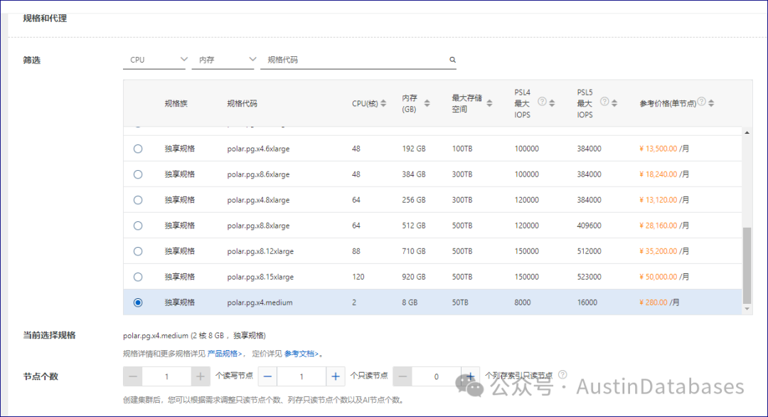This screenshot has height=417, width=768.
Task: Select the polar.pg.x8.6xlarge spec
Action: tap(138, 174)
